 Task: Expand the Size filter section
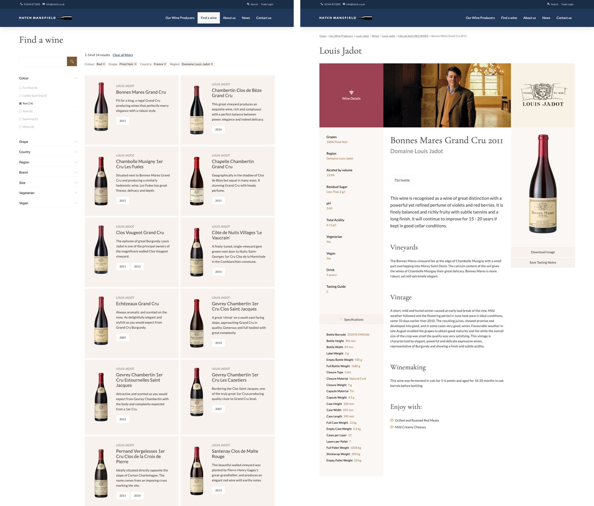pyautogui.click(x=48, y=183)
